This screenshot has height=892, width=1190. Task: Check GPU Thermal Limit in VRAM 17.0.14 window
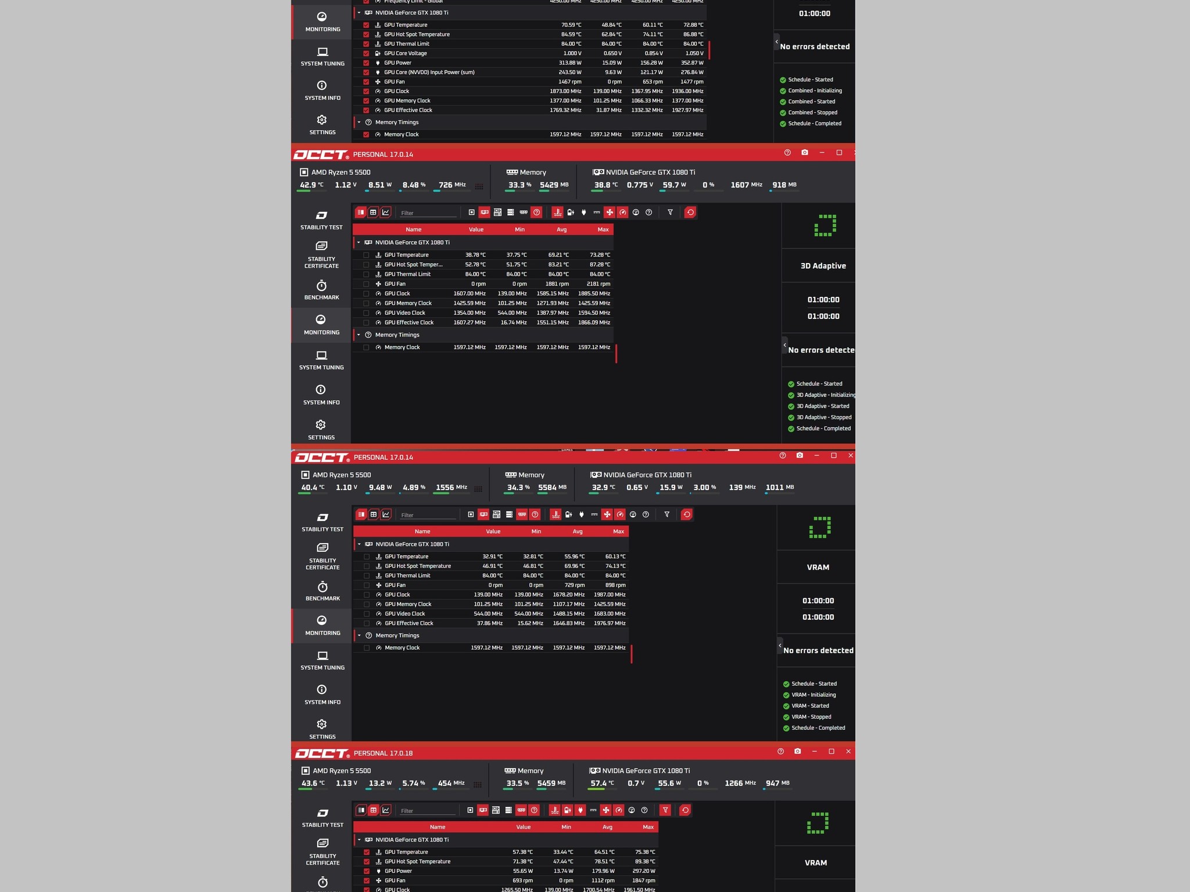click(x=367, y=576)
